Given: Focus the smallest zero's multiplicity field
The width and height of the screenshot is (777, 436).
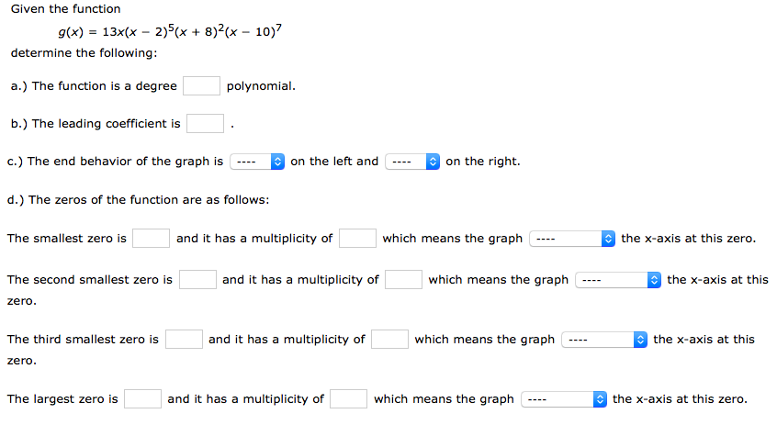Looking at the screenshot, I should (357, 239).
